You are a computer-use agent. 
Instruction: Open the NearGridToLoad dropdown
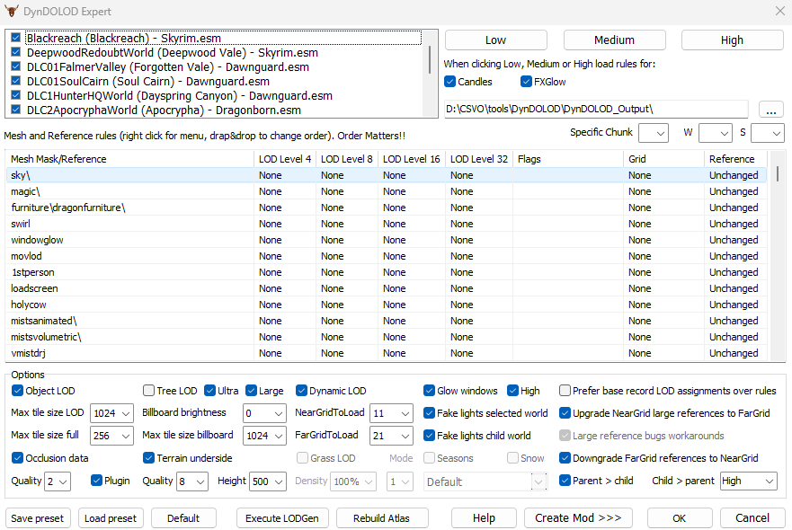click(391, 413)
